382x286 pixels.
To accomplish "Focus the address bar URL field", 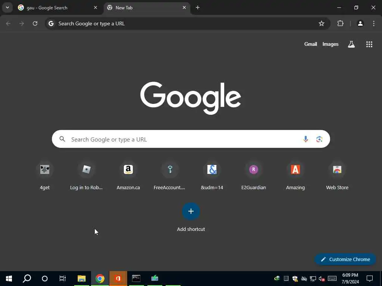I will click(188, 23).
